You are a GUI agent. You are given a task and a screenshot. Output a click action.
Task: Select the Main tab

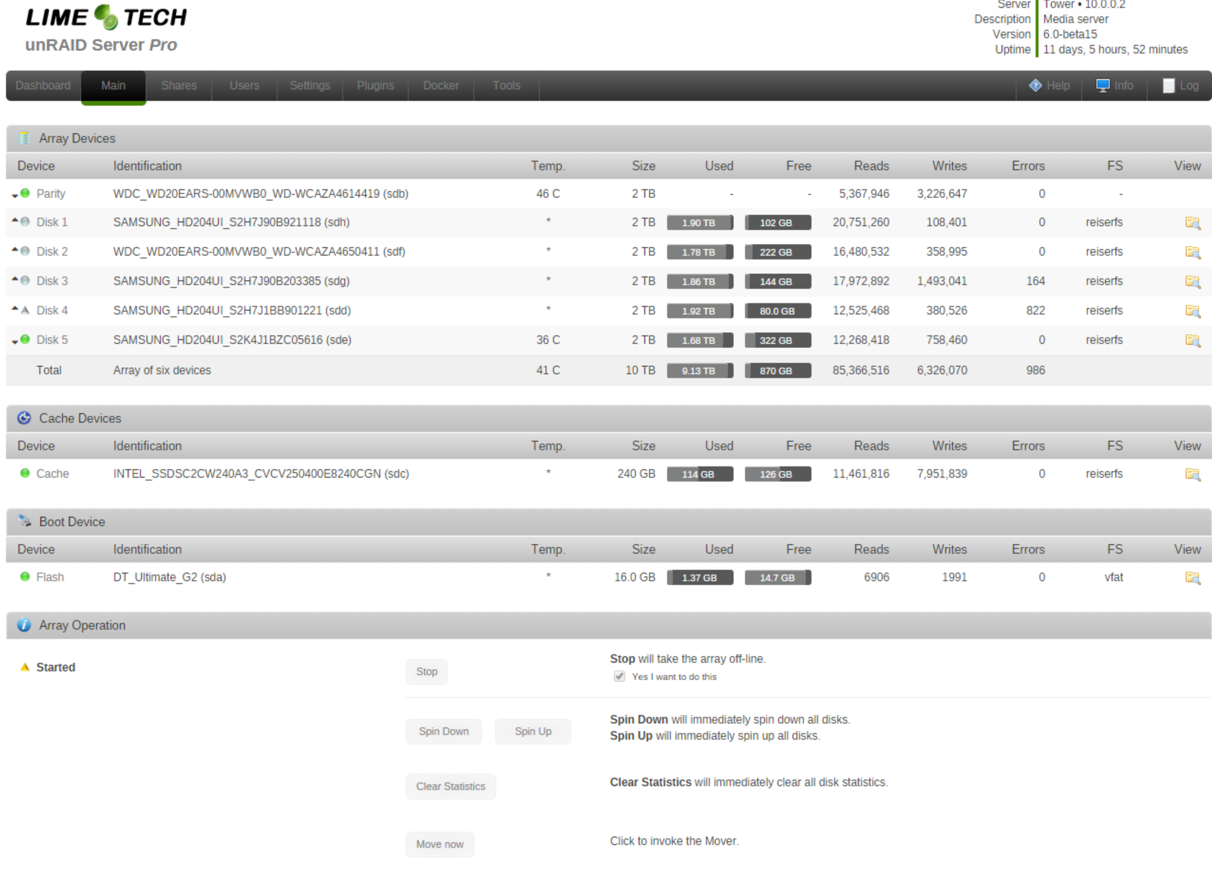coord(113,86)
